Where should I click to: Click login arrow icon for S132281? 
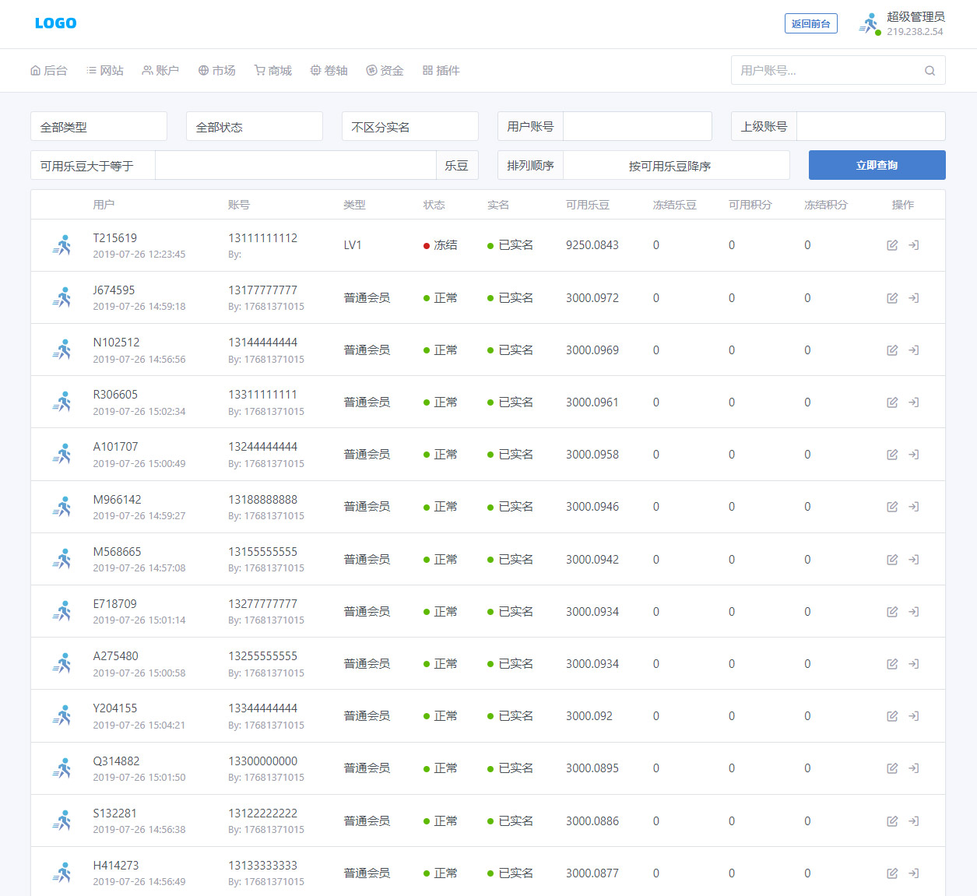click(914, 821)
